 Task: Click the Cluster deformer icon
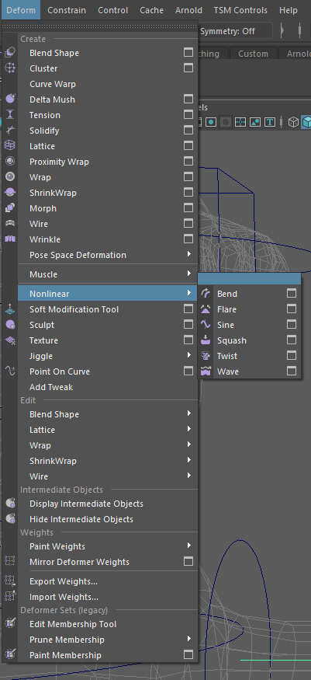coord(10,68)
